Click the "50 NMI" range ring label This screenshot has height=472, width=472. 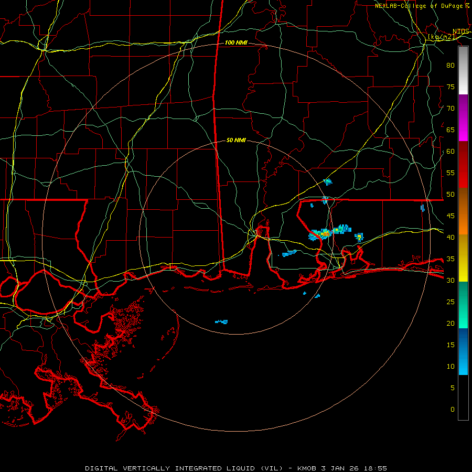(x=236, y=140)
